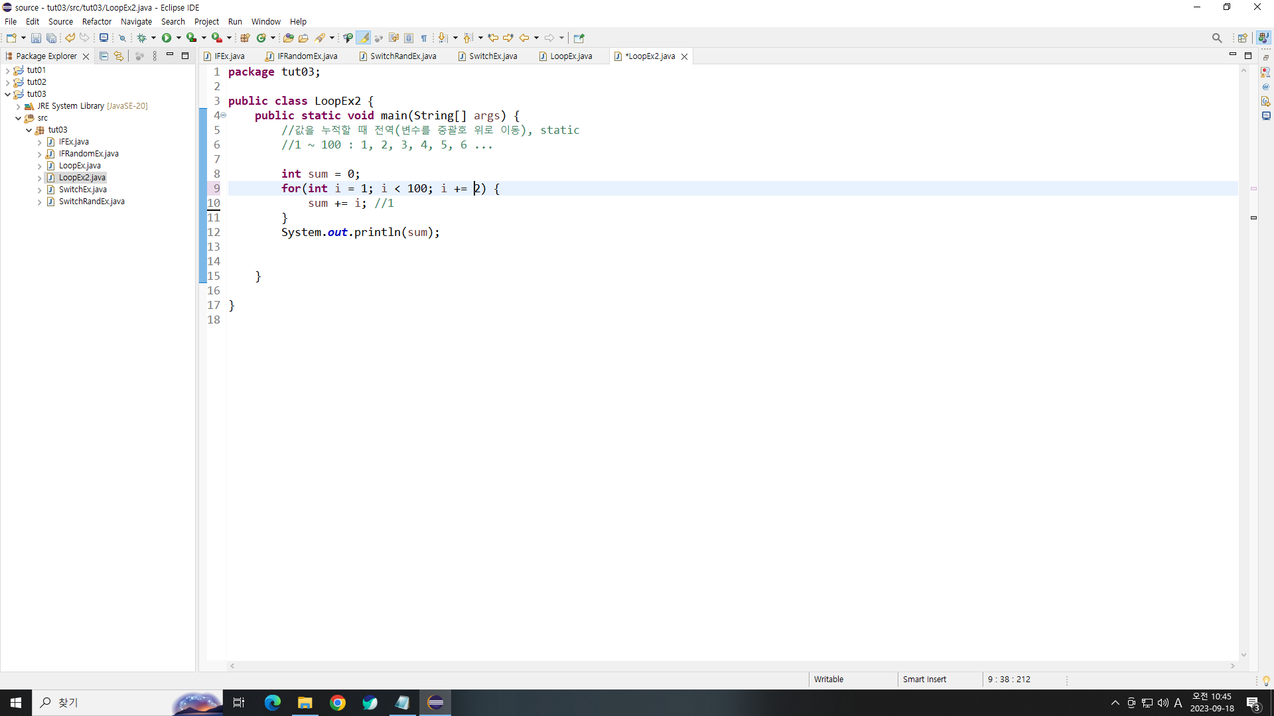Viewport: 1274px width, 716px height.
Task: Open the toolbar search magnifier
Action: click(1216, 38)
